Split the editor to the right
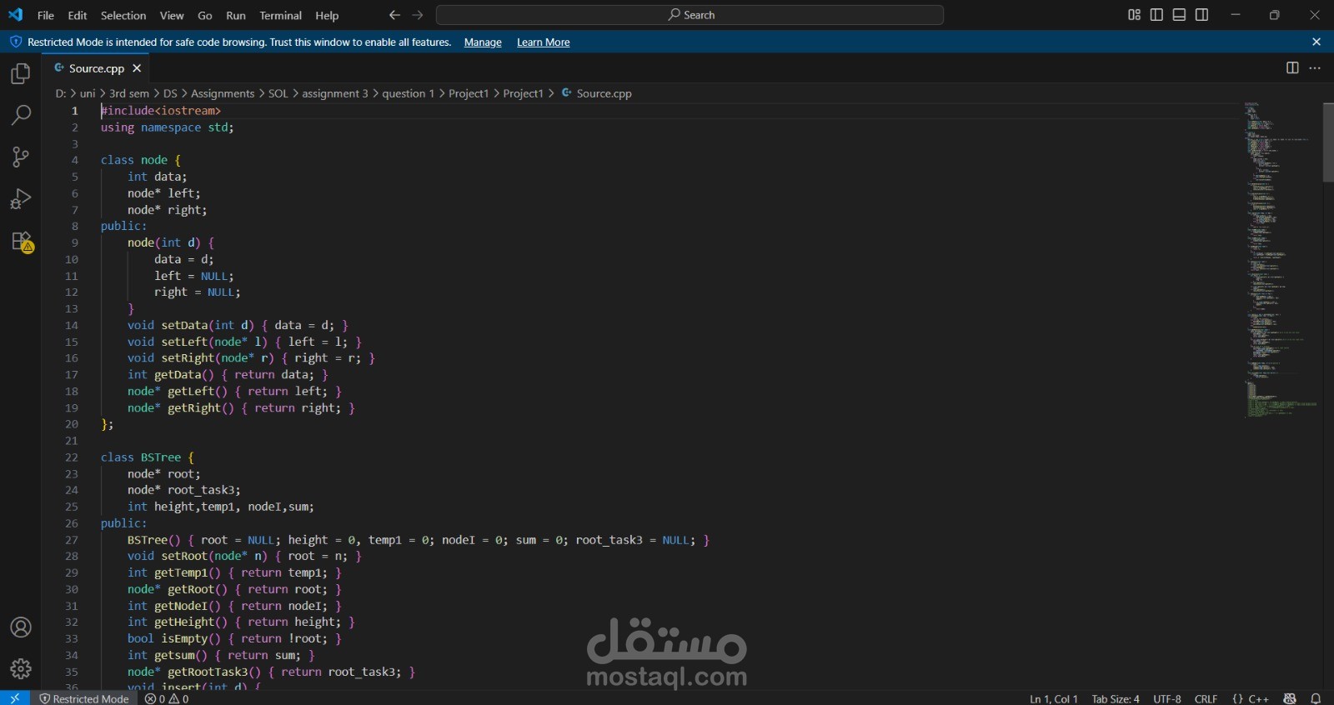Viewport: 1334px width, 705px height. [1292, 68]
